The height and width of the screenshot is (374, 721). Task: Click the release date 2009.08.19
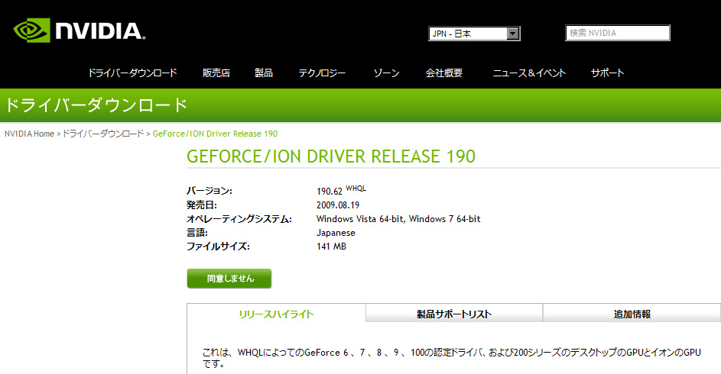click(338, 205)
